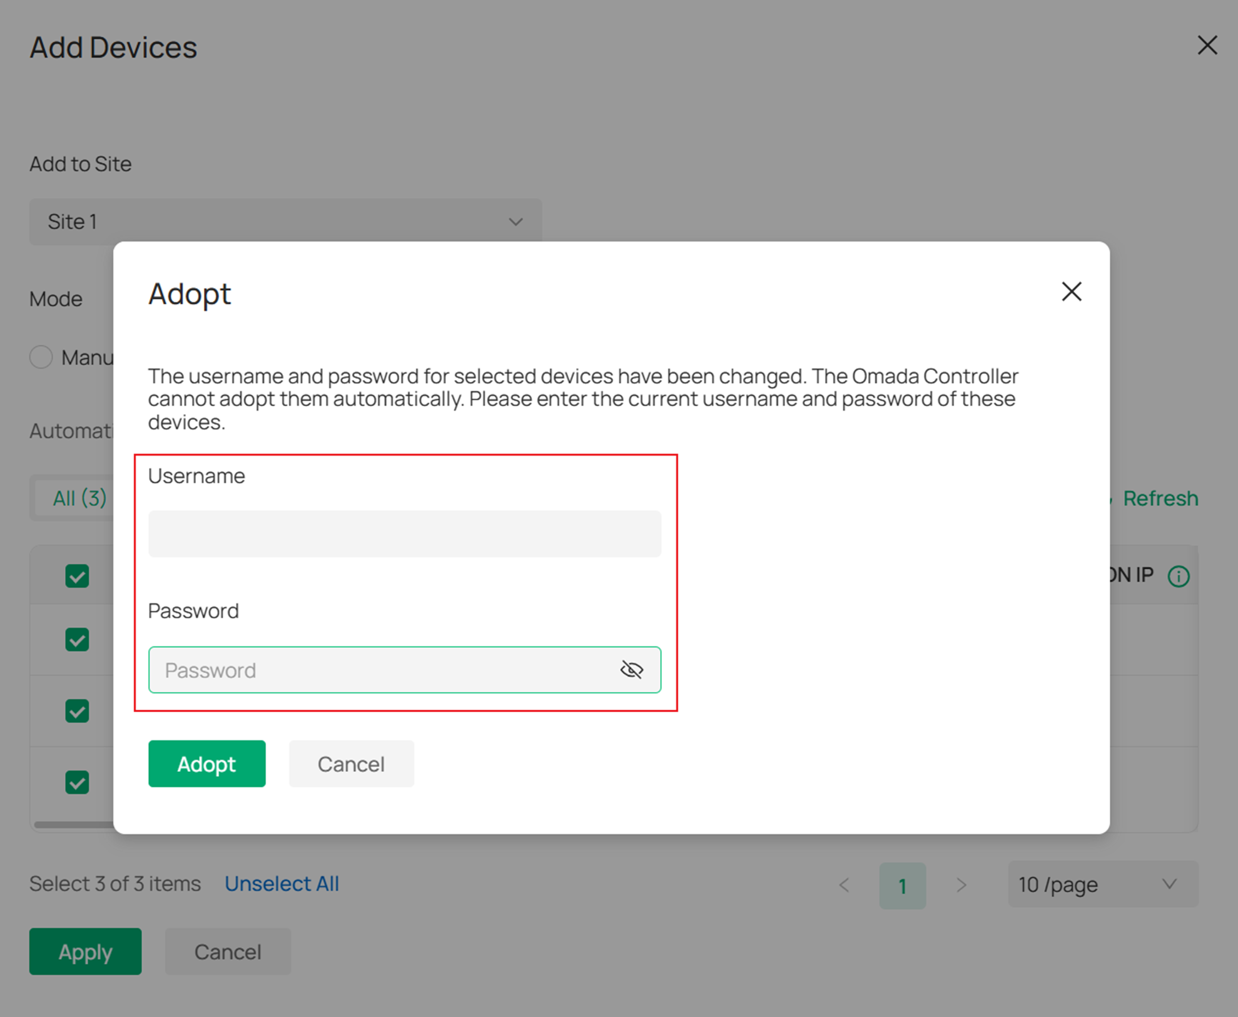The image size is (1238, 1017).
Task: Click the Password input field
Action: pos(375,669)
